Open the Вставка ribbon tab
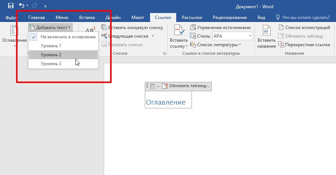The width and height of the screenshot is (336, 175). tap(87, 17)
